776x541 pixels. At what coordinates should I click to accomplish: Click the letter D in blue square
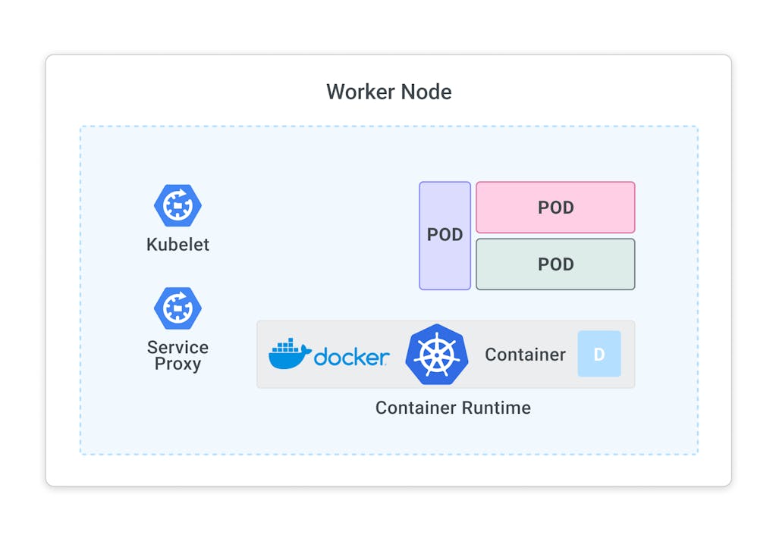598,355
